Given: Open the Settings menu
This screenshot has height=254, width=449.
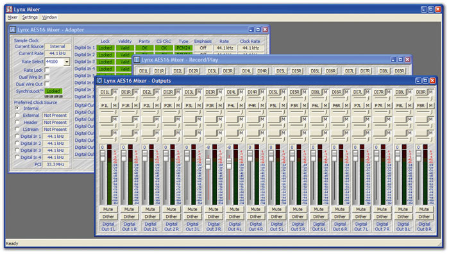Looking at the screenshot, I should [30, 17].
